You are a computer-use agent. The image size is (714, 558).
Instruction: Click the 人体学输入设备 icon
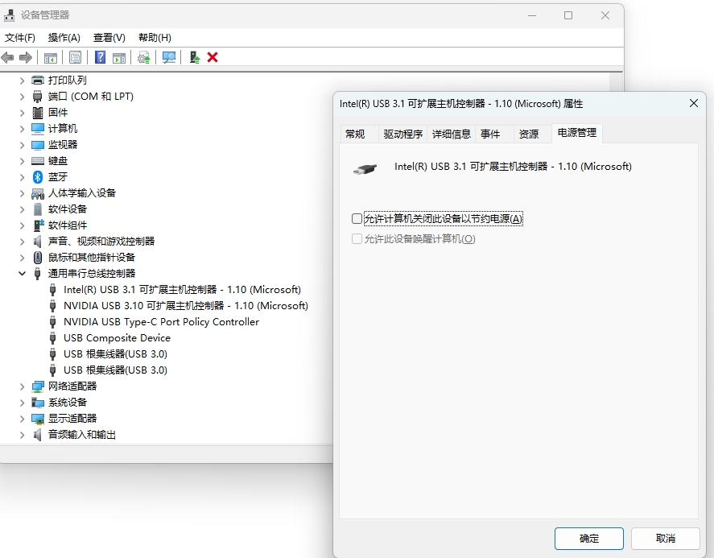tap(38, 193)
